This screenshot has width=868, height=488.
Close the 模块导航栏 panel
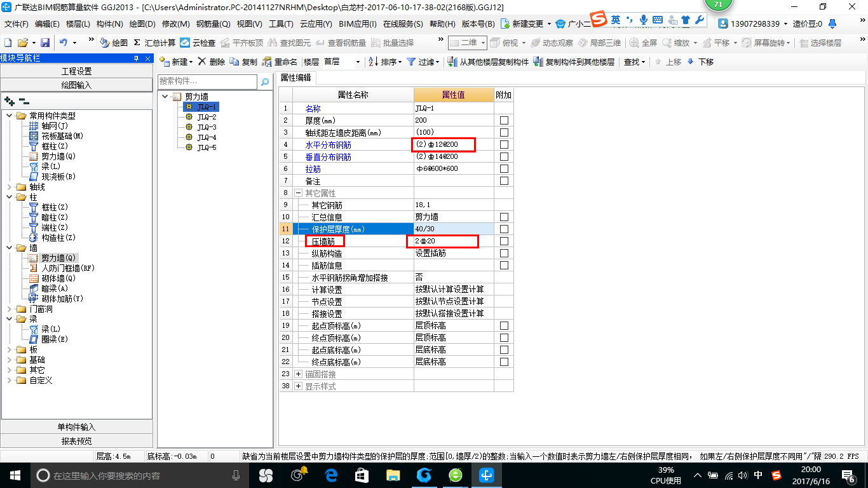147,58
